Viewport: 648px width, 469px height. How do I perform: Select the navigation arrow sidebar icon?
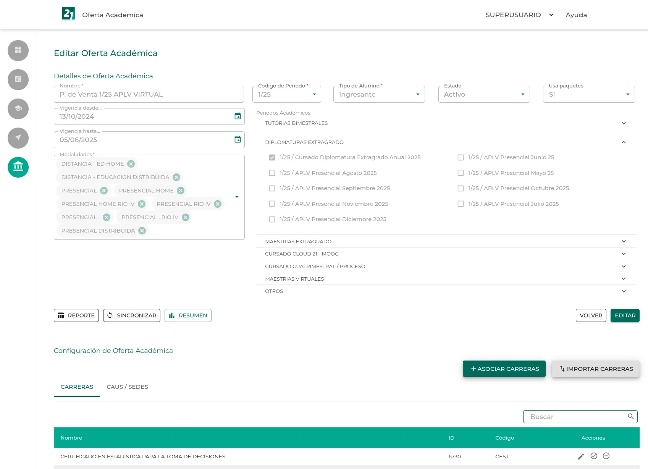(18, 138)
